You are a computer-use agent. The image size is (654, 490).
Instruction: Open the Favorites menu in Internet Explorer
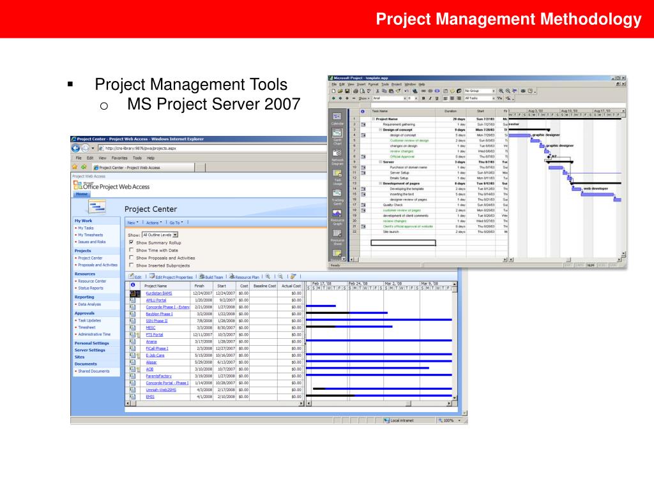(x=119, y=158)
